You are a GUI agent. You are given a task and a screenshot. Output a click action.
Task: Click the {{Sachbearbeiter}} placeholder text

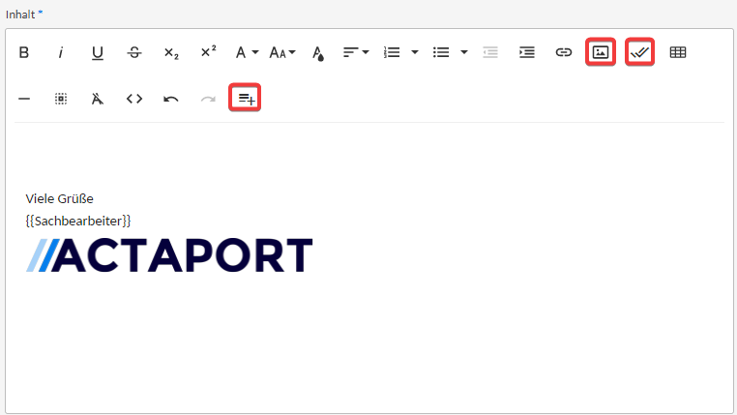click(78, 221)
